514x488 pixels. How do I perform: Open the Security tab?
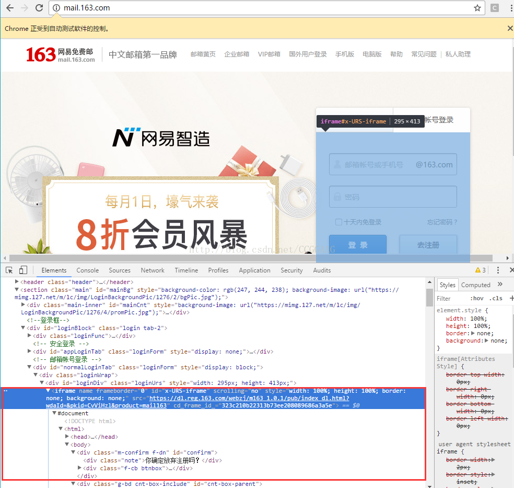tap(291, 270)
